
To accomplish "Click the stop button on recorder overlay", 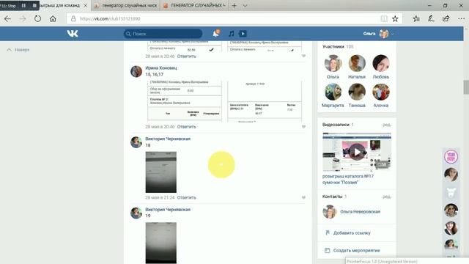I will pos(34,5).
